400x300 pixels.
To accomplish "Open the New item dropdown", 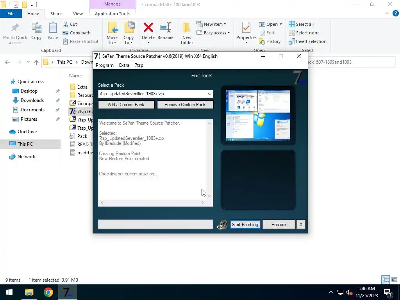I will (211, 24).
